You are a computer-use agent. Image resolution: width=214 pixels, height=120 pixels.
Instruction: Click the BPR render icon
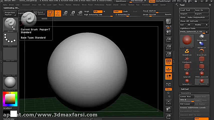[x=168, y=21]
